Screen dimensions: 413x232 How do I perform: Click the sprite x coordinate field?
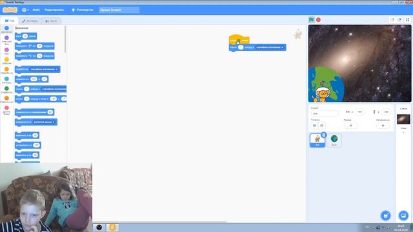pyautogui.click(x=359, y=111)
